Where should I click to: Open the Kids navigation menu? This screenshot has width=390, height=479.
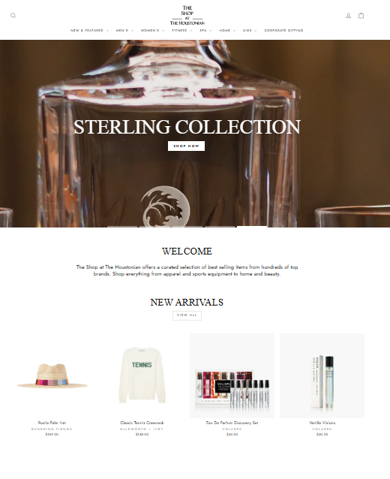tap(250, 31)
